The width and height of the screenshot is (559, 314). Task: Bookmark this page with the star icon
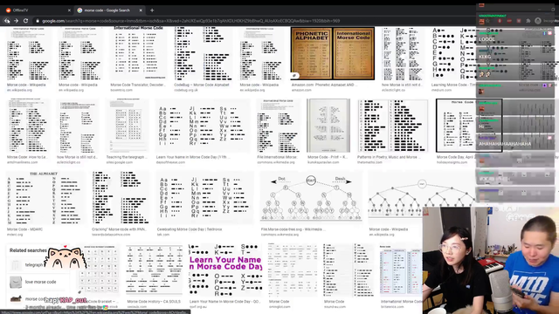coord(487,21)
